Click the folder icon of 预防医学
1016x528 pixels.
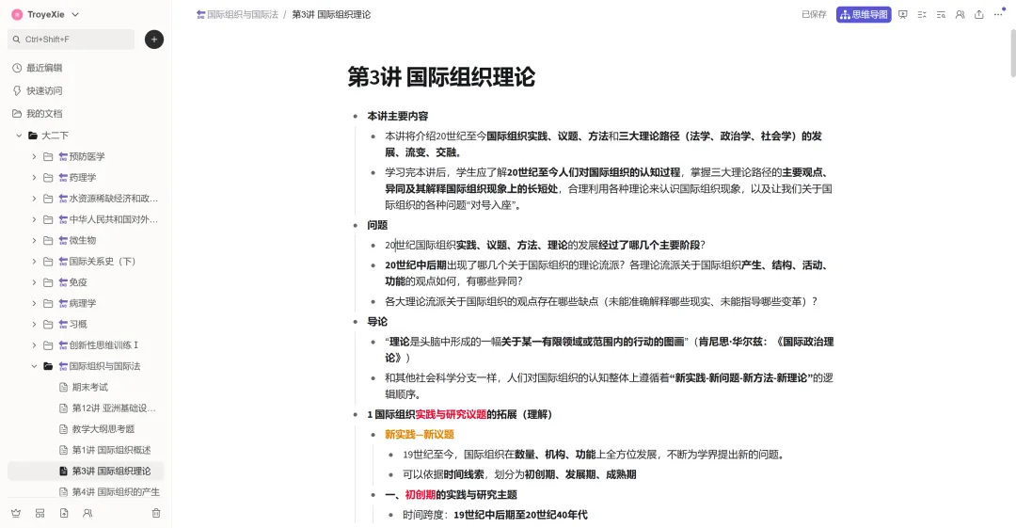pyautogui.click(x=48, y=156)
